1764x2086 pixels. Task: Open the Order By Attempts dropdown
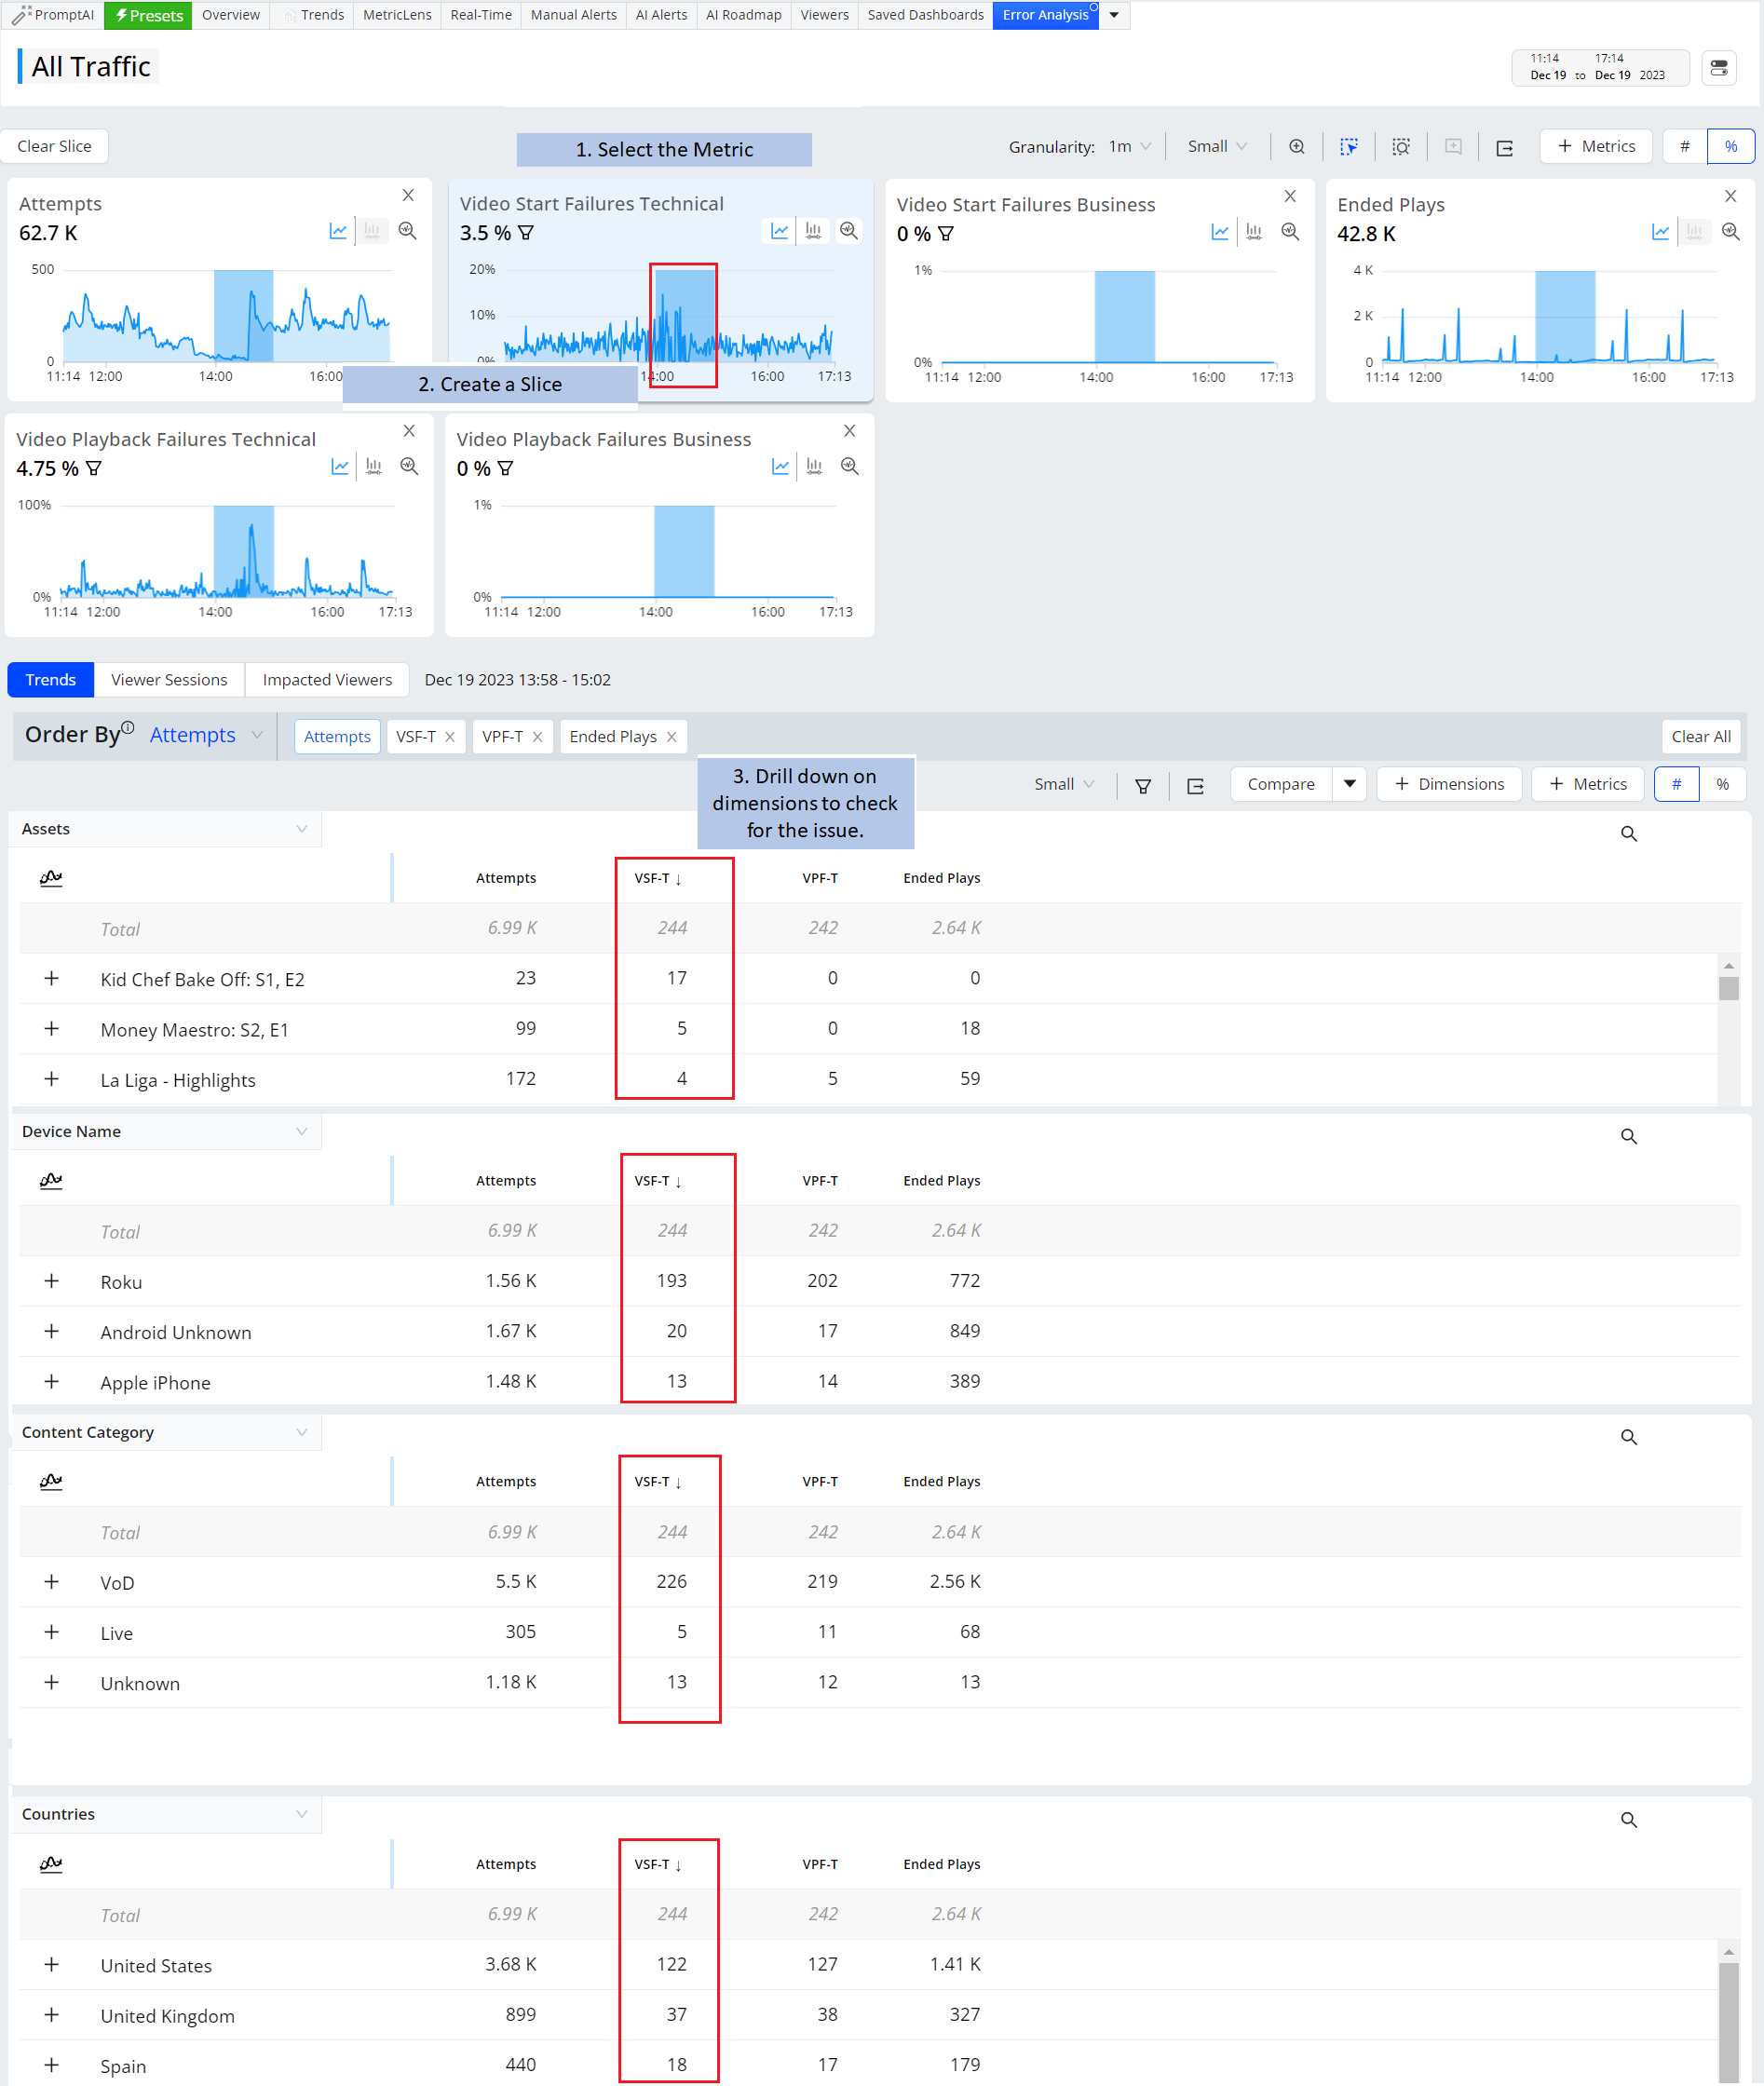(205, 735)
